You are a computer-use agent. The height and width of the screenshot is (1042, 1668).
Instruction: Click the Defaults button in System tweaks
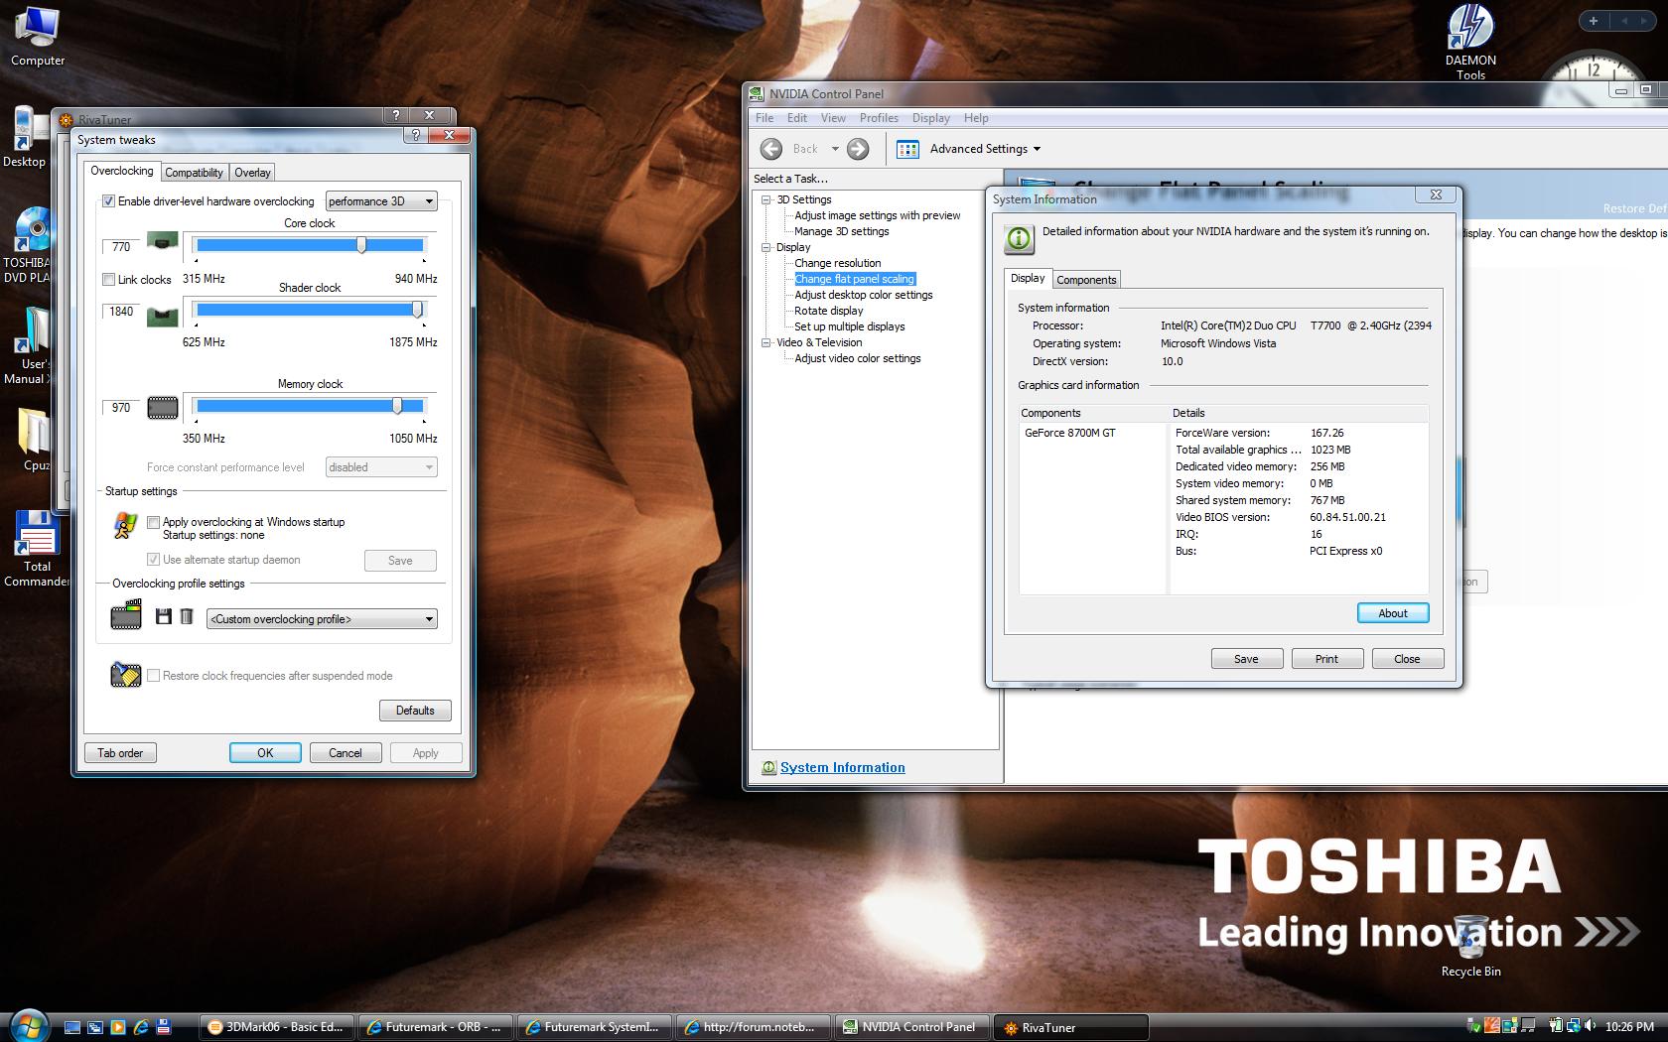click(415, 711)
